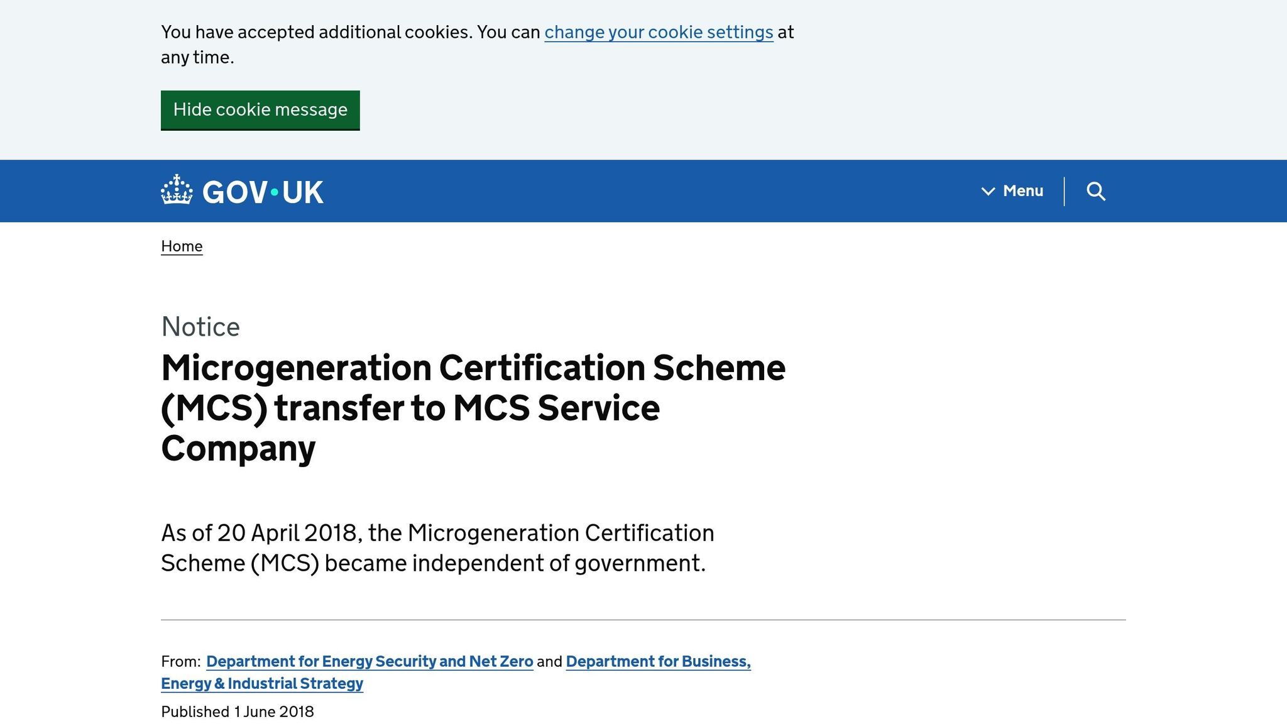Expand the Menu chevron arrow
The height and width of the screenshot is (724, 1287).
click(x=988, y=191)
